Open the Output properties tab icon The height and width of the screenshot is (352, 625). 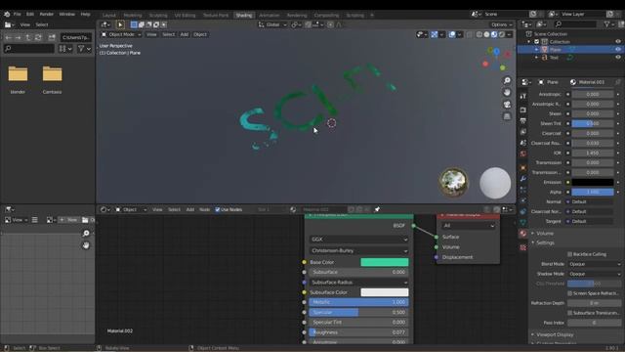(523, 121)
